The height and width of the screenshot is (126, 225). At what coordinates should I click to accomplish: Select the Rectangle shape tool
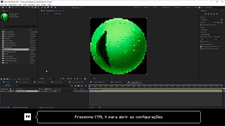32,7
